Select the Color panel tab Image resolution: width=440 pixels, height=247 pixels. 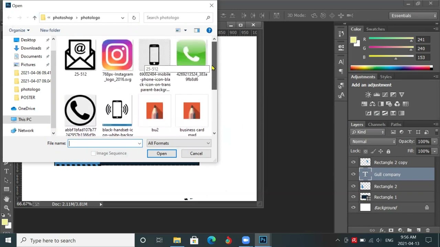pos(356,29)
